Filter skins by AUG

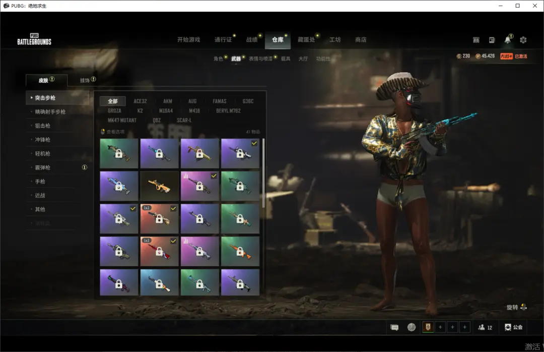(192, 101)
